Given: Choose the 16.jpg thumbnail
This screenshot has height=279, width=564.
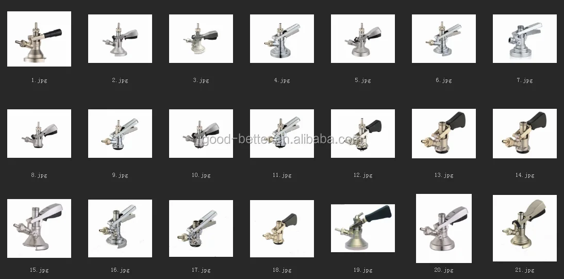Looking at the screenshot, I should coord(120,228).
